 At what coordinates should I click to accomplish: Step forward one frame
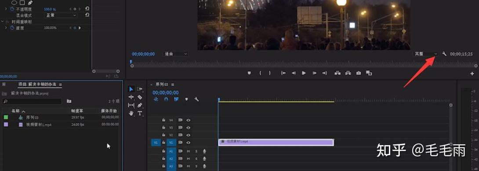[314, 73]
